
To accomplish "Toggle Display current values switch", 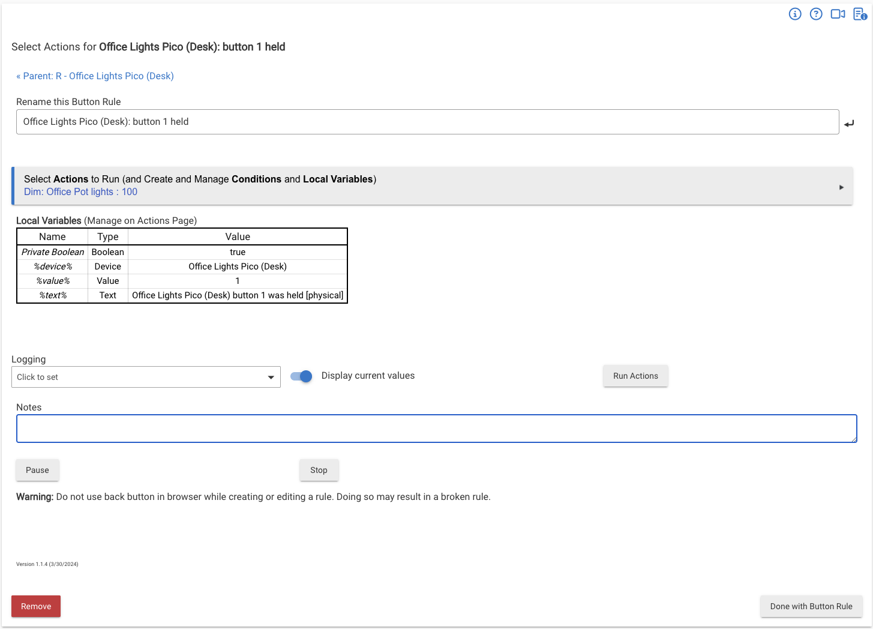I will coord(301,376).
